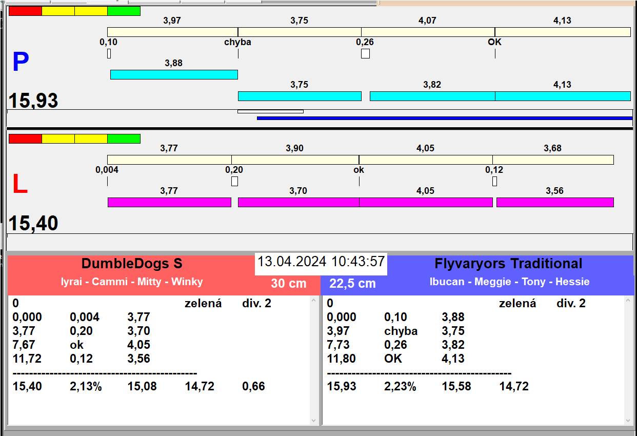
Task: Click the 2,13% value in DumbleDogs list
Action: 86,386
